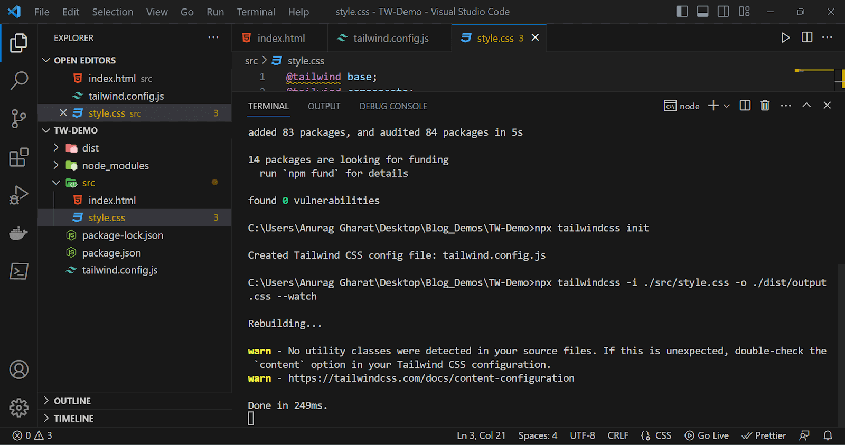Open Run and Debug view

18,195
